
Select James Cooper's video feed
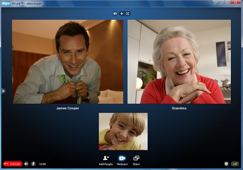pos(68,62)
